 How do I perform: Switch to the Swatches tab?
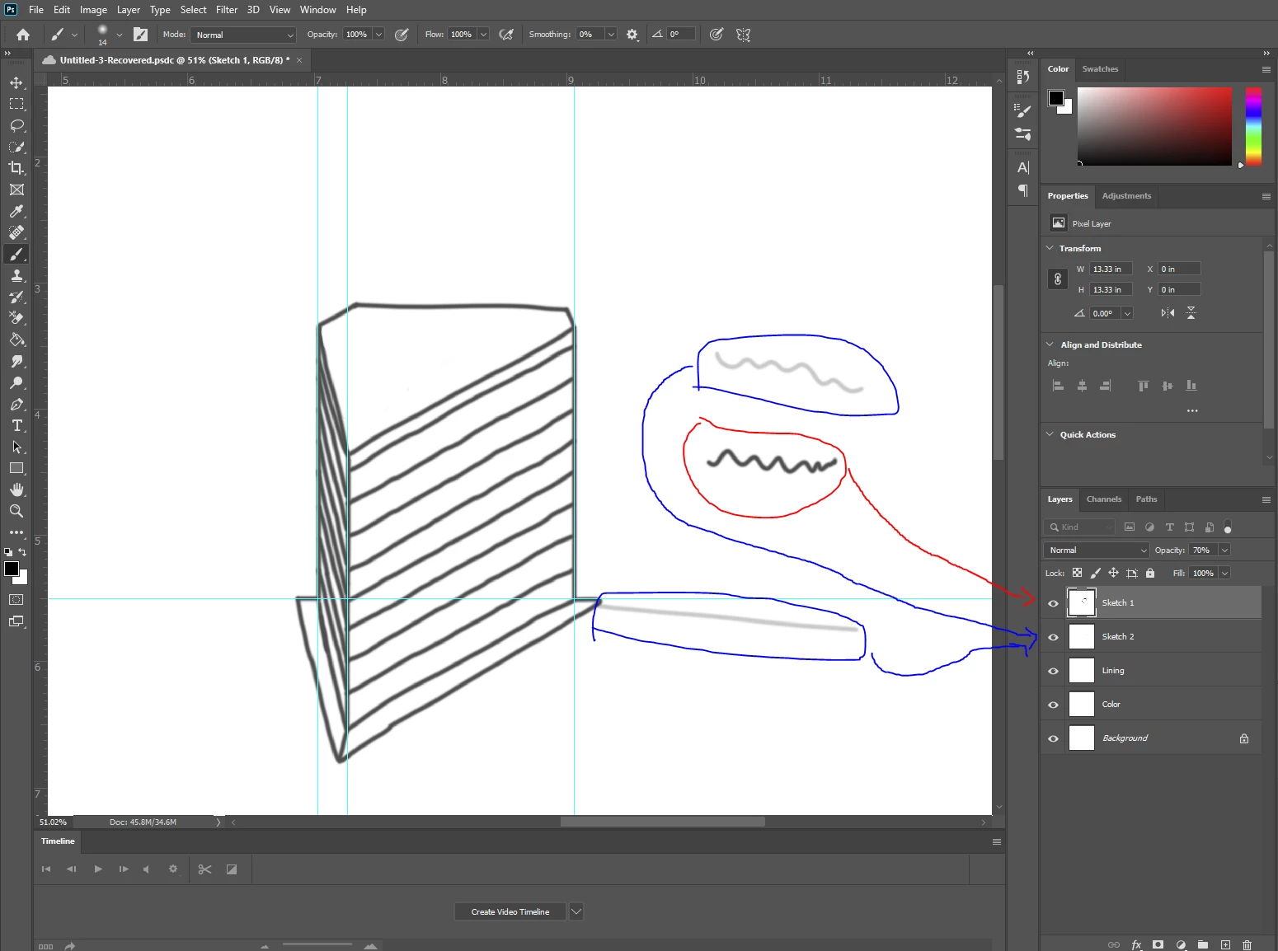pyautogui.click(x=1100, y=69)
